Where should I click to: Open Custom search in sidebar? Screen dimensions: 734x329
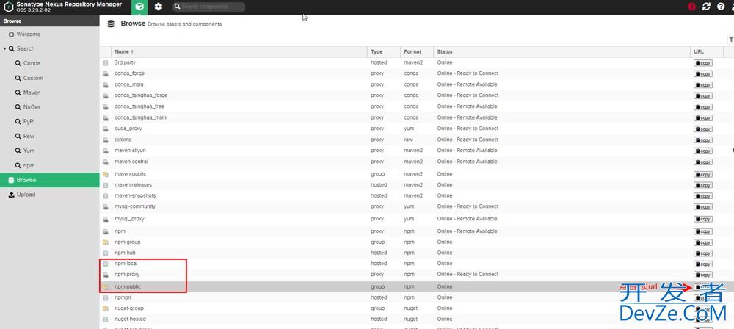[x=33, y=79]
